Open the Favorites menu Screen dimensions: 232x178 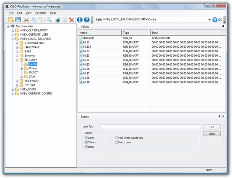click(x=41, y=13)
